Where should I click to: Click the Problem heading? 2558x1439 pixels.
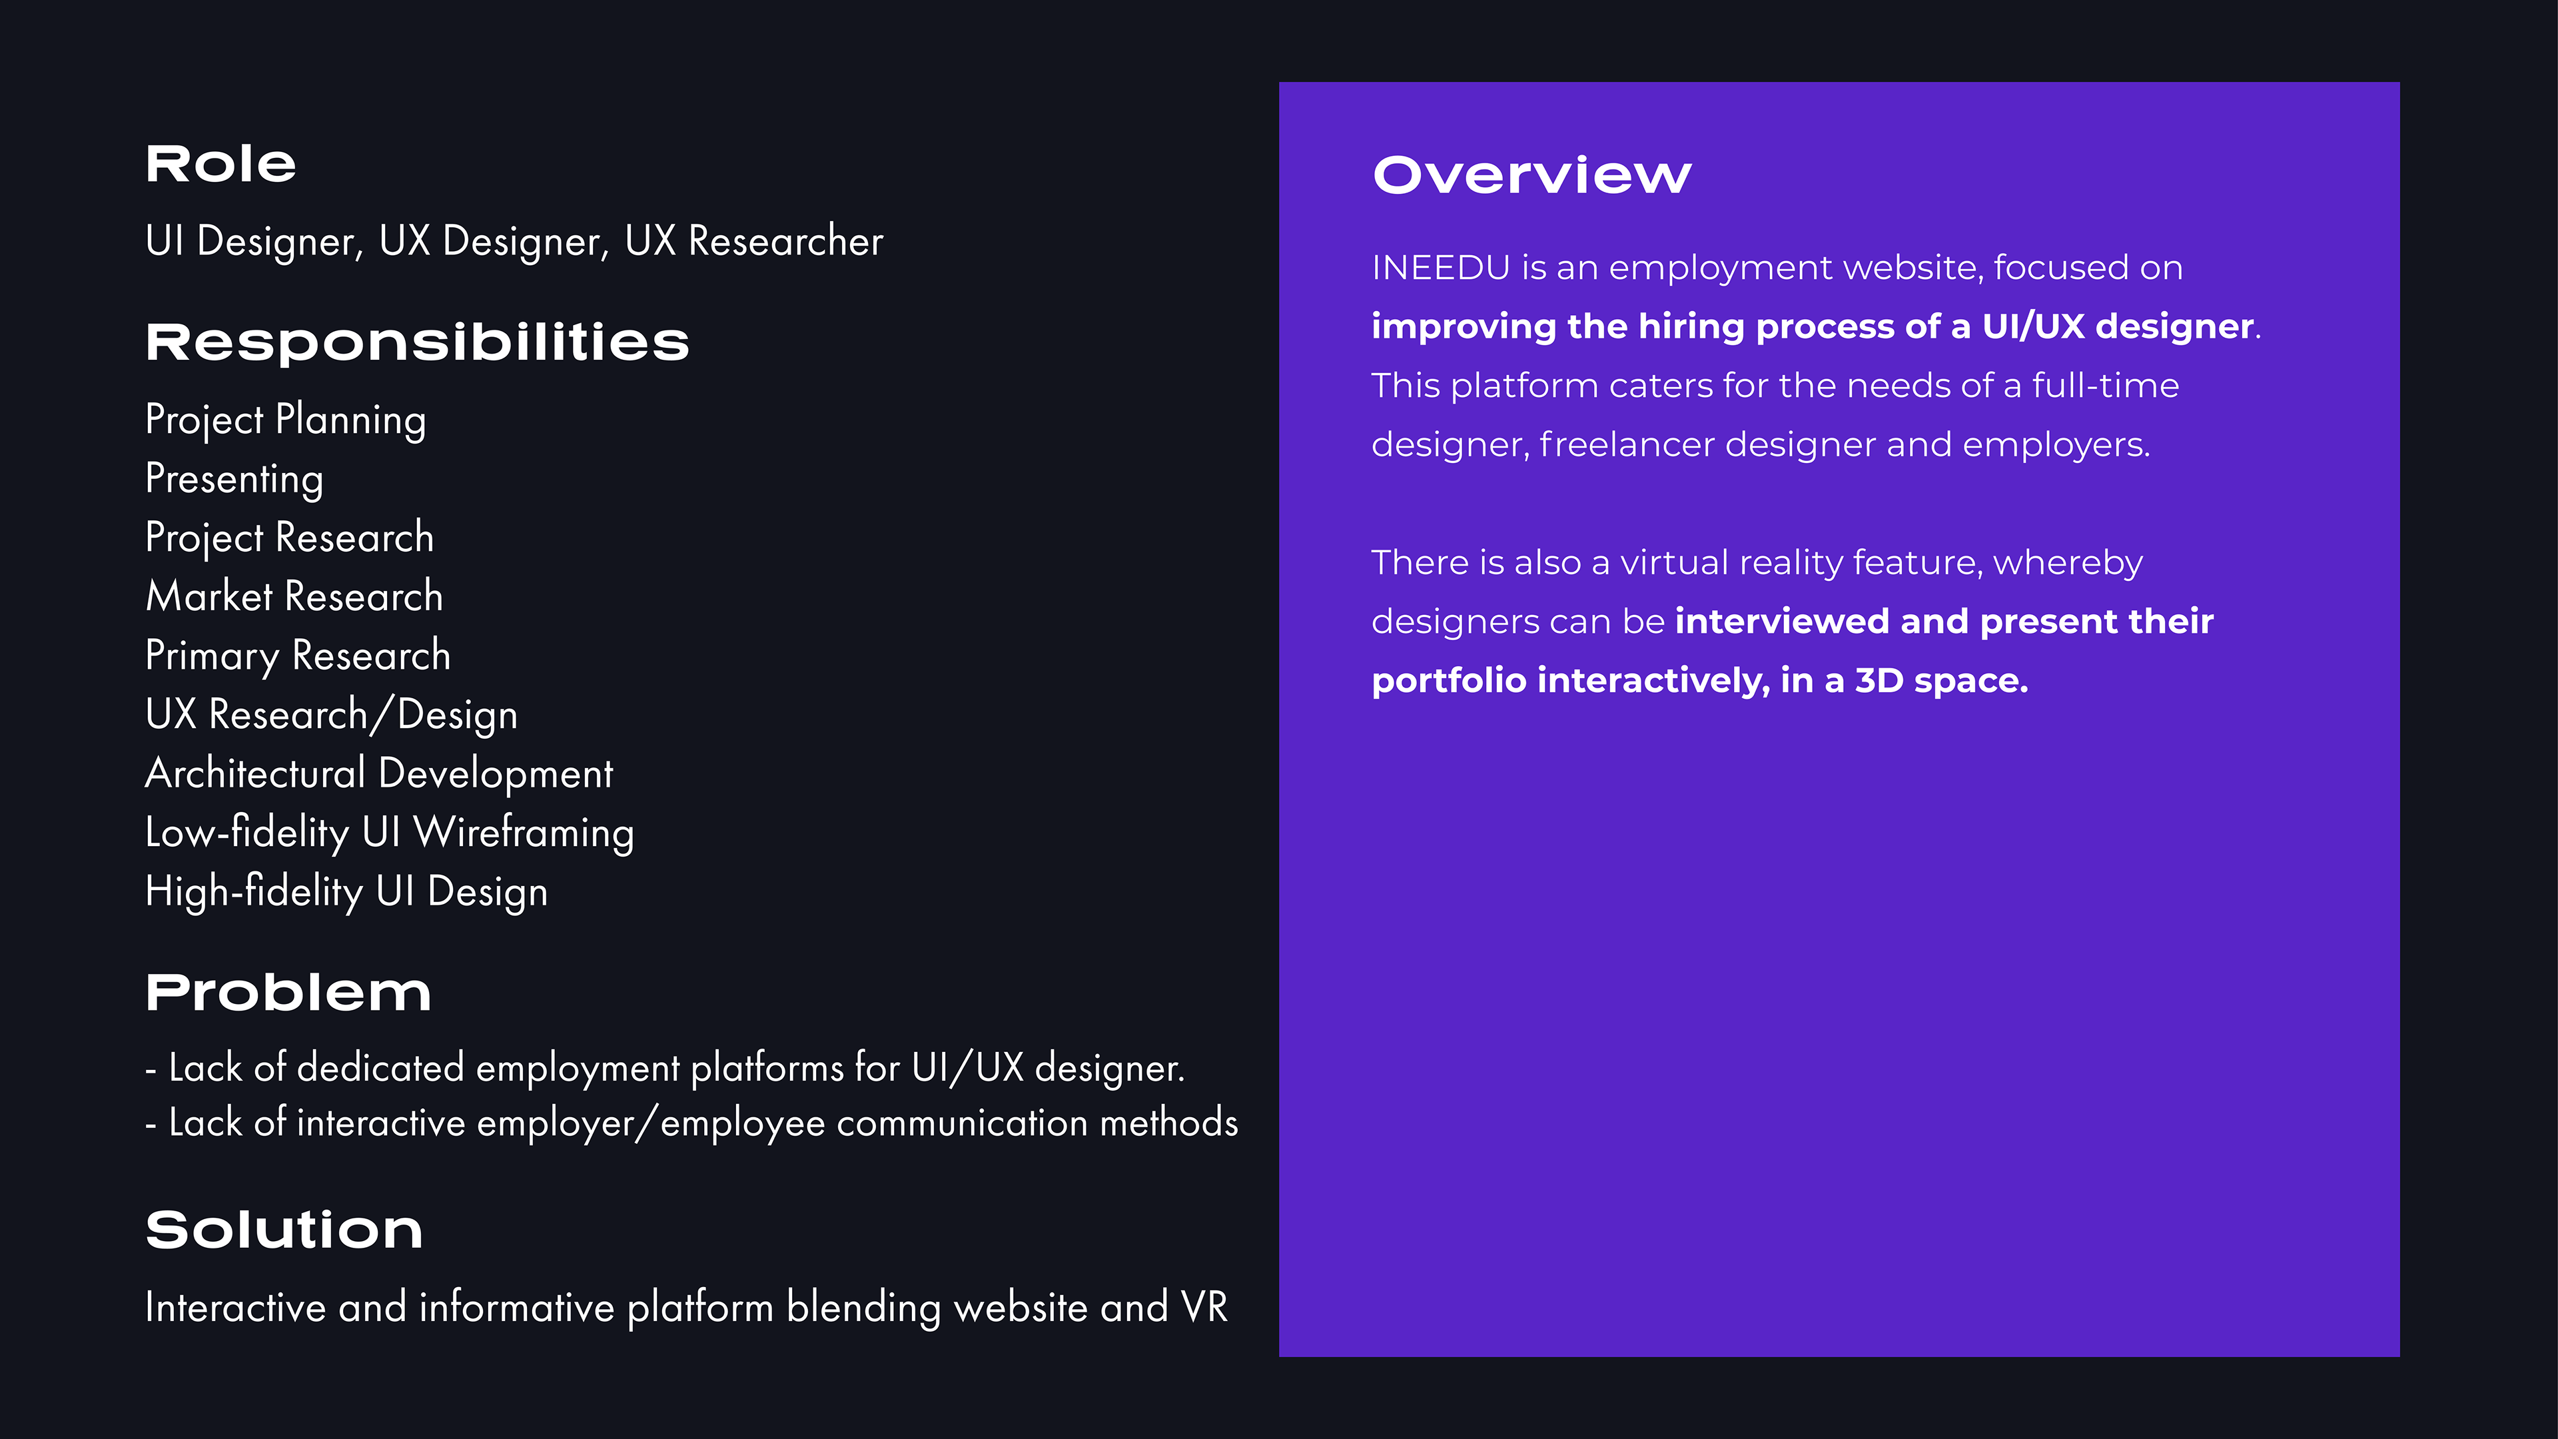click(x=288, y=992)
